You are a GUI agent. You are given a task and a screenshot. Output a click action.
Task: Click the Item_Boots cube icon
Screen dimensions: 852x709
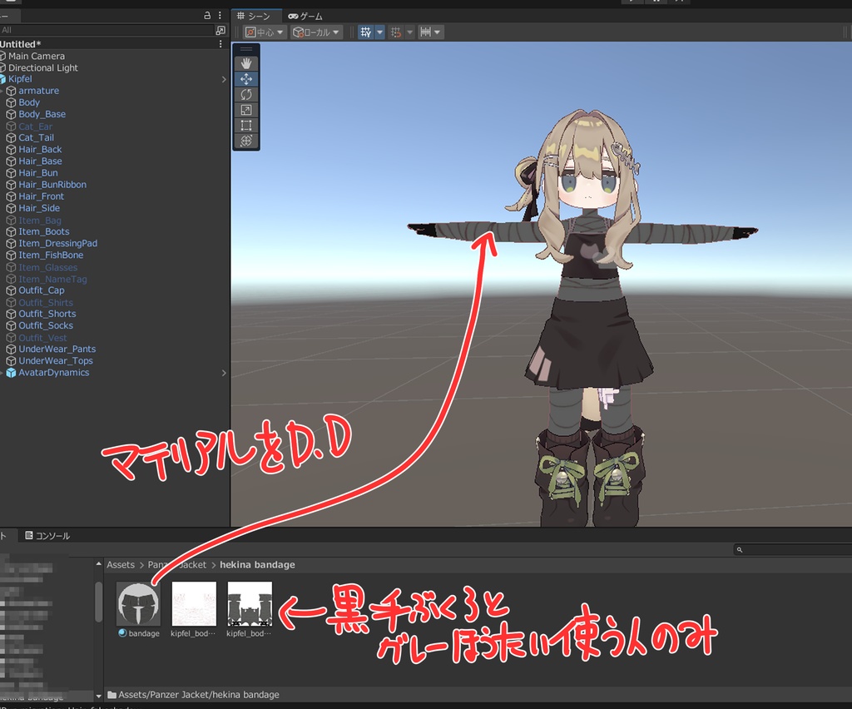[11, 232]
